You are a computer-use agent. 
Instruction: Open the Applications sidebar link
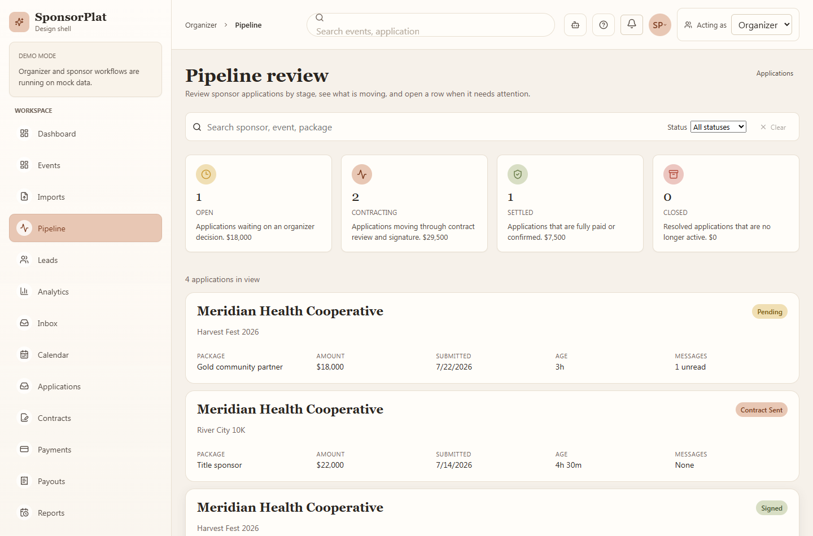tap(85, 386)
